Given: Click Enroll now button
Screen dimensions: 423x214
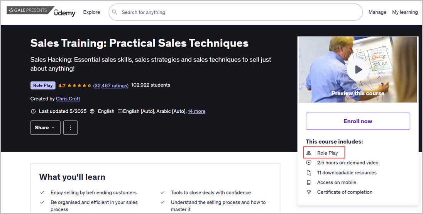Looking at the screenshot, I should pyautogui.click(x=358, y=121).
